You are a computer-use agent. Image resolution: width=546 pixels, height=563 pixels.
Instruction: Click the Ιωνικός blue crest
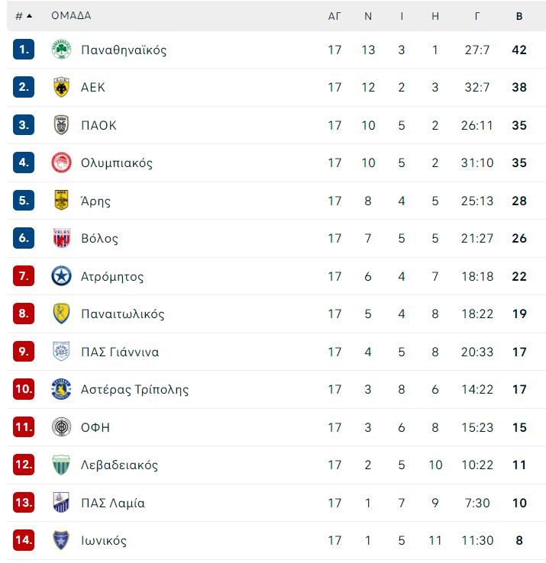pos(61,540)
